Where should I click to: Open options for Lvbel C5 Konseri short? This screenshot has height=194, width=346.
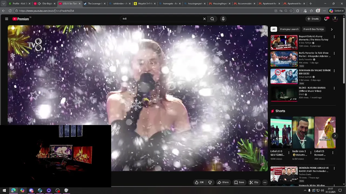click(333, 153)
